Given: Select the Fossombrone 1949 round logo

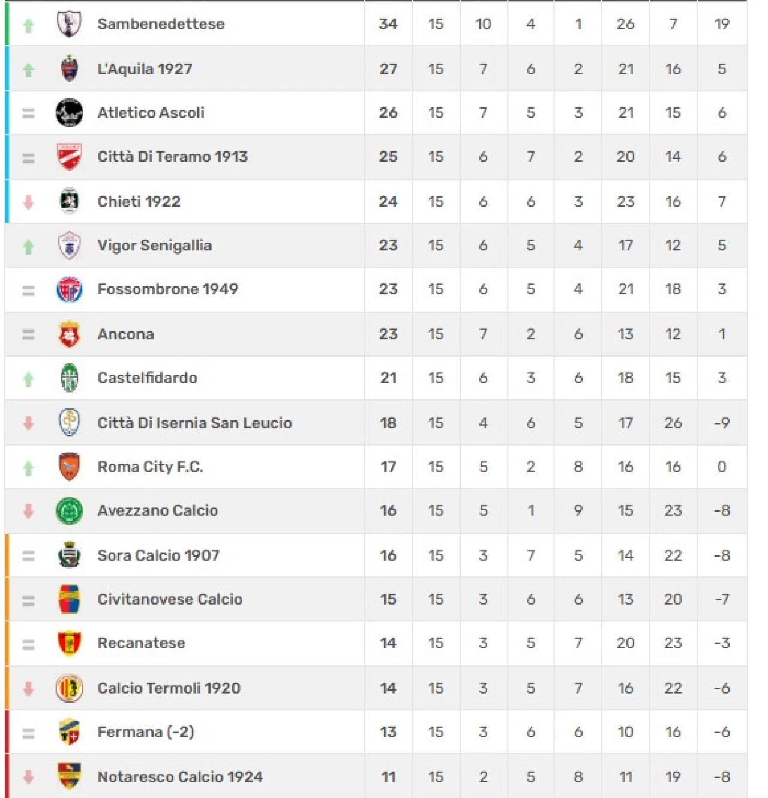Looking at the screenshot, I should pos(69,289).
